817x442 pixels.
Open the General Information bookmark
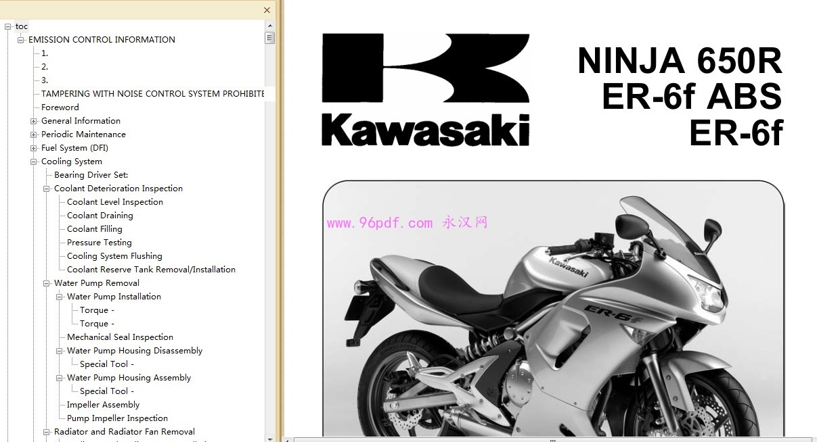[81, 121]
